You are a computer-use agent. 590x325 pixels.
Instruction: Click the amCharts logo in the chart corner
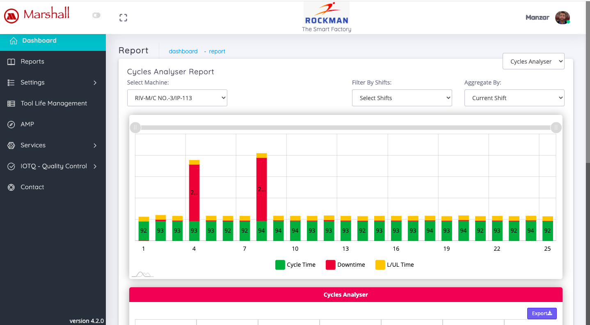(x=142, y=274)
